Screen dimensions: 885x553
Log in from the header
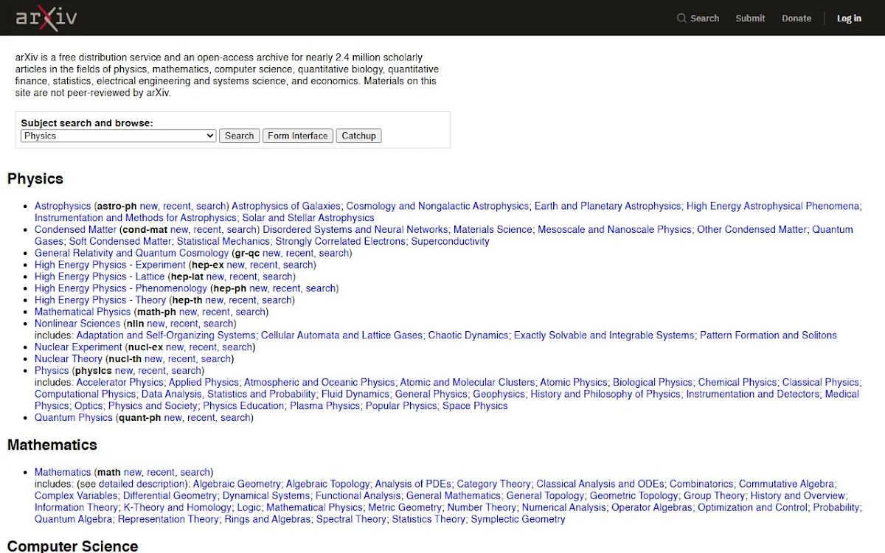tap(849, 18)
